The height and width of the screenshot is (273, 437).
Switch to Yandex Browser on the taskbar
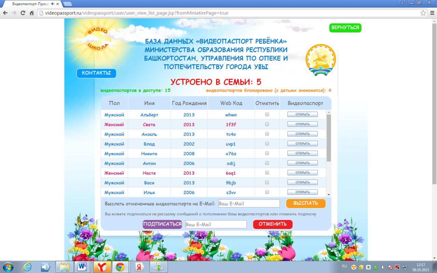pyautogui.click(x=102, y=267)
